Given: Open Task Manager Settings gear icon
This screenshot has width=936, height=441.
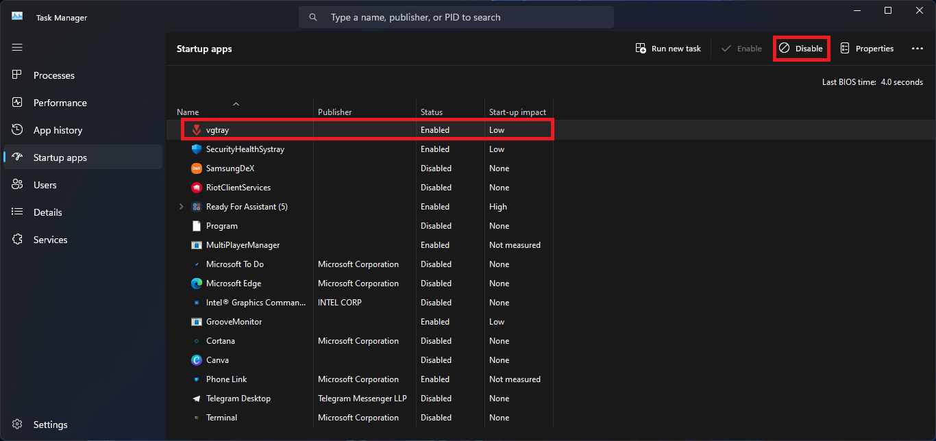Looking at the screenshot, I should (16, 424).
